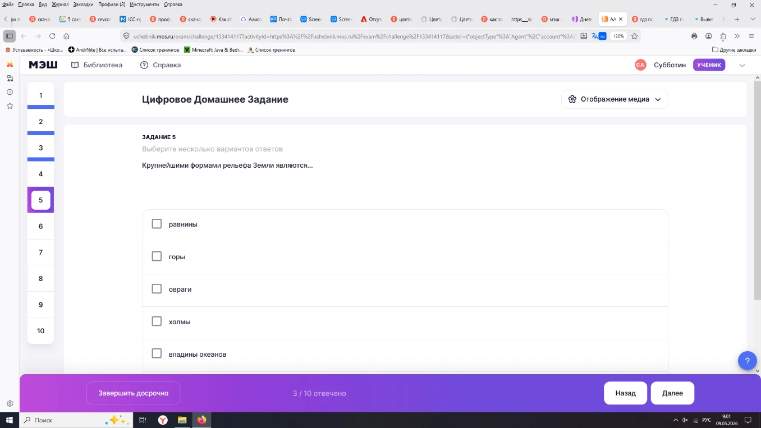Go to question 7 in sidebar
Screen dimensions: 761x428
(x=40, y=252)
